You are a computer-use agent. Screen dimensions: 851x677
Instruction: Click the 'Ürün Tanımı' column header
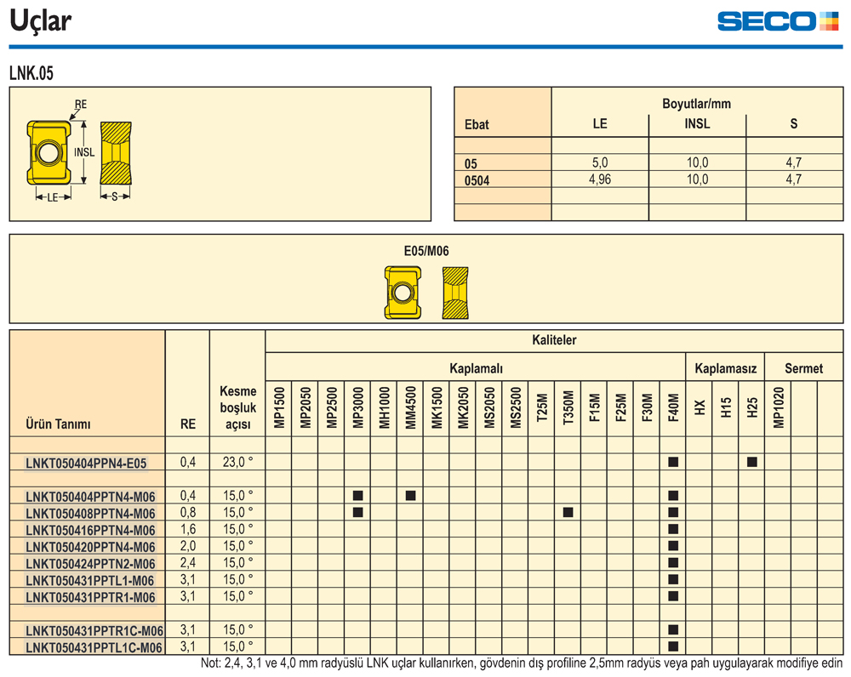click(58, 424)
